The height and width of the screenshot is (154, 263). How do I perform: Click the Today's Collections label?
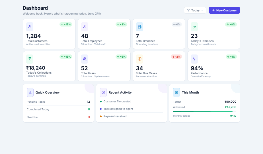(x=39, y=73)
